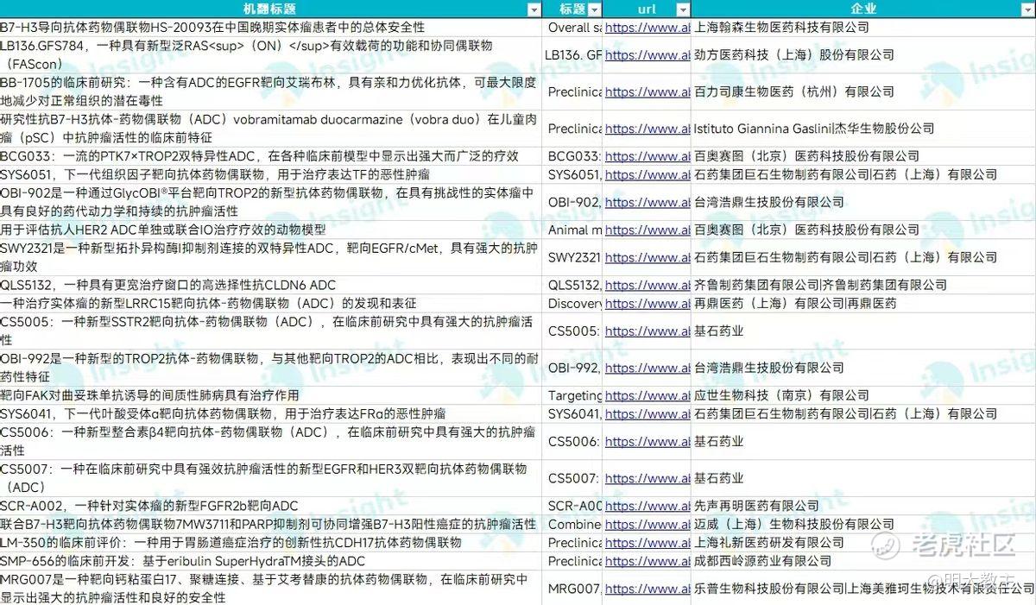Open the url link in the LB136.GFS784 row
The height and width of the screenshot is (605, 1036).
tap(647, 55)
